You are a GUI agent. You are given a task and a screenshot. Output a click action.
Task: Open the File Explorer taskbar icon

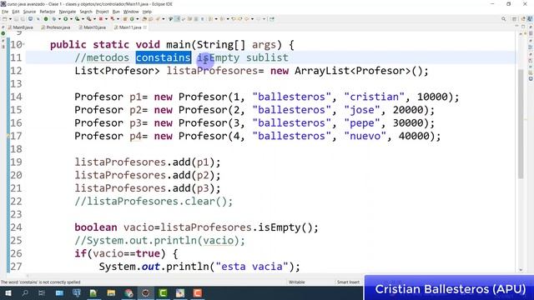pos(111,292)
